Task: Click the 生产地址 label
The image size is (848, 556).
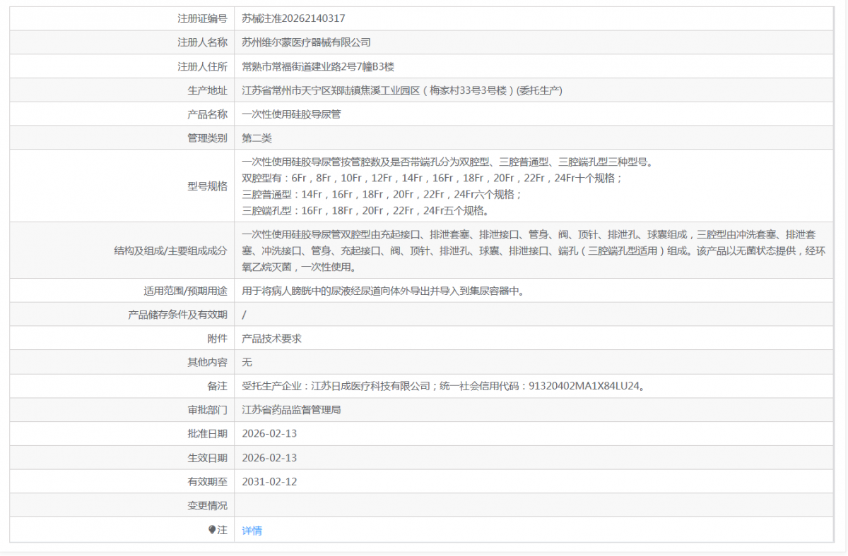Action: (x=207, y=90)
